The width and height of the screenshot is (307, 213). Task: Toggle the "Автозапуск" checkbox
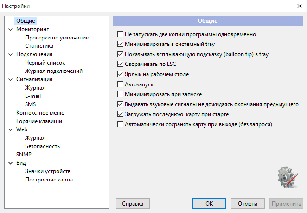point(120,84)
